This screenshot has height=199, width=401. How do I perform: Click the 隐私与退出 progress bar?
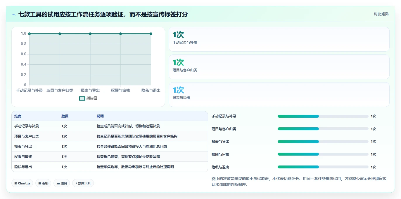coord(323,167)
